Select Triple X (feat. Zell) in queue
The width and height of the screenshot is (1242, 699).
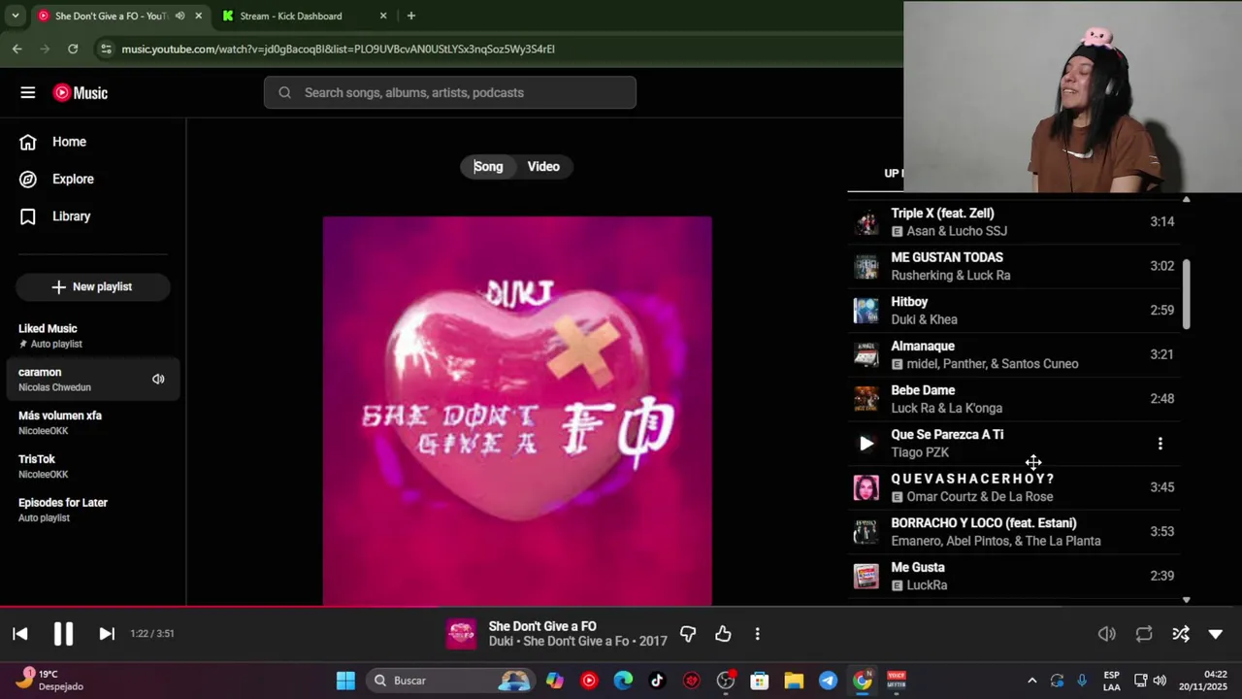click(x=1014, y=222)
